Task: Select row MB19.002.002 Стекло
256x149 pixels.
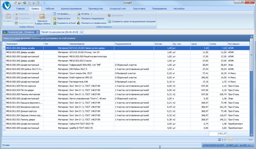Action: click(126, 61)
